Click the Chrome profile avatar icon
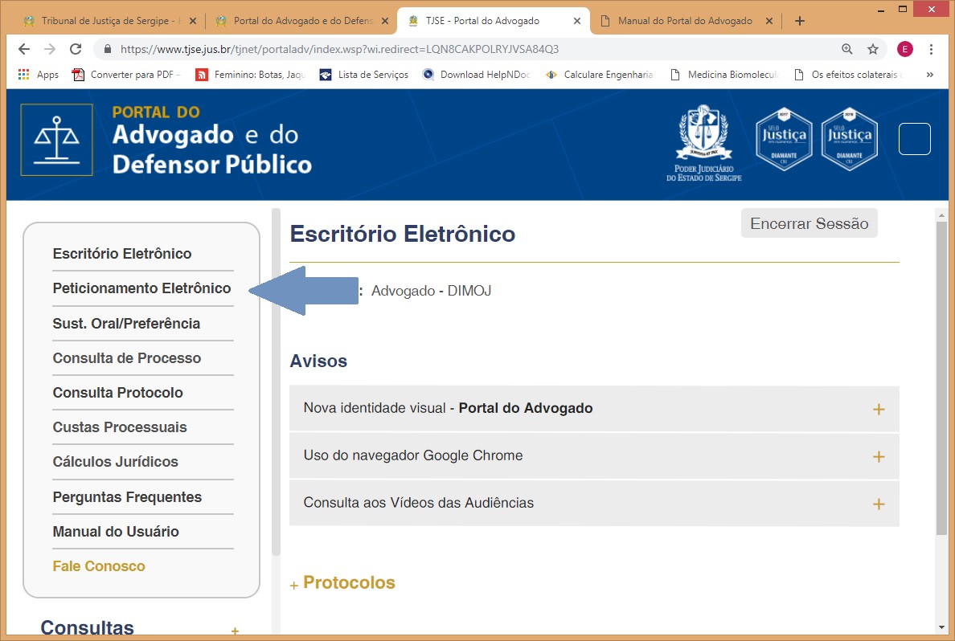Image resolution: width=955 pixels, height=641 pixels. (904, 49)
